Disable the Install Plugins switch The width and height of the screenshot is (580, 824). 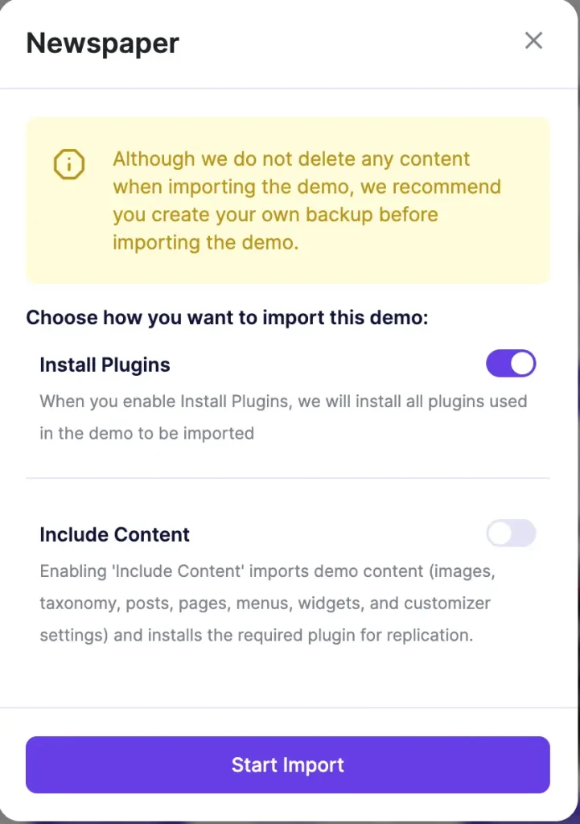click(x=511, y=364)
